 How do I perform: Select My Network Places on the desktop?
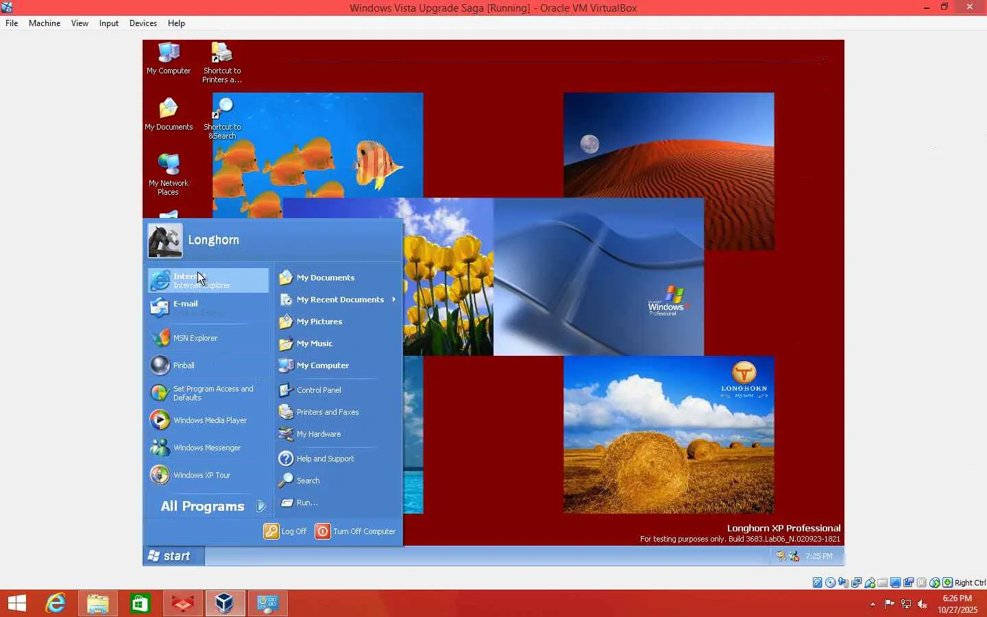pyautogui.click(x=169, y=175)
